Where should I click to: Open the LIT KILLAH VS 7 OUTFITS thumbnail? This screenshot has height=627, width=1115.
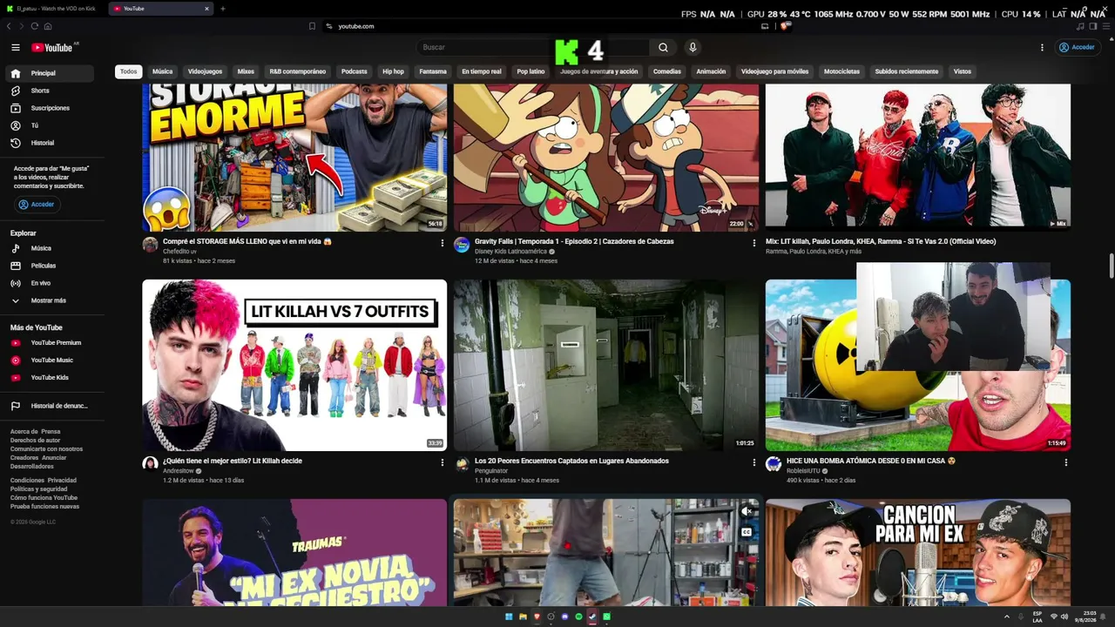pos(294,365)
